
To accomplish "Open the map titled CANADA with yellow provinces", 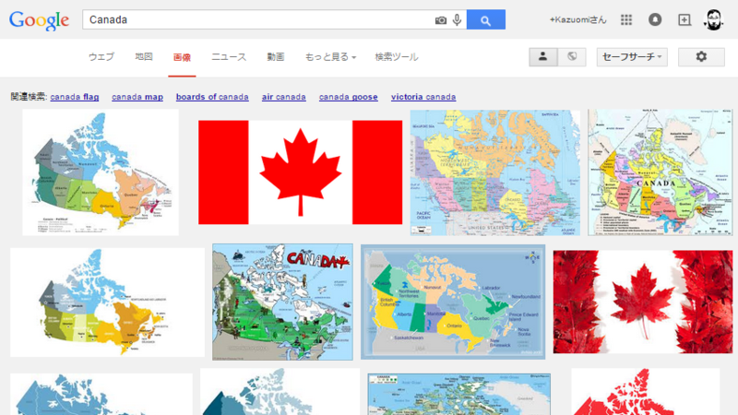I will click(x=661, y=172).
